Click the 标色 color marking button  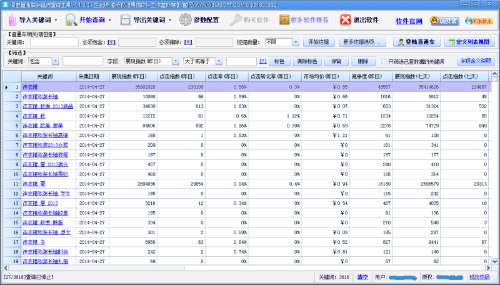(280, 61)
